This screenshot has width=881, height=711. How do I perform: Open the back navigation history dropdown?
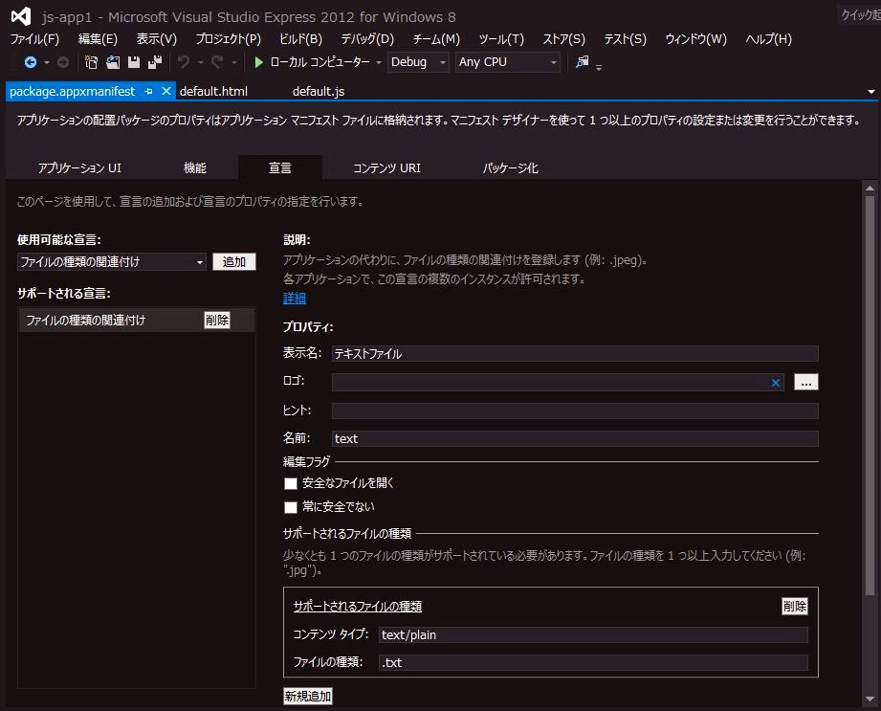tap(47, 62)
